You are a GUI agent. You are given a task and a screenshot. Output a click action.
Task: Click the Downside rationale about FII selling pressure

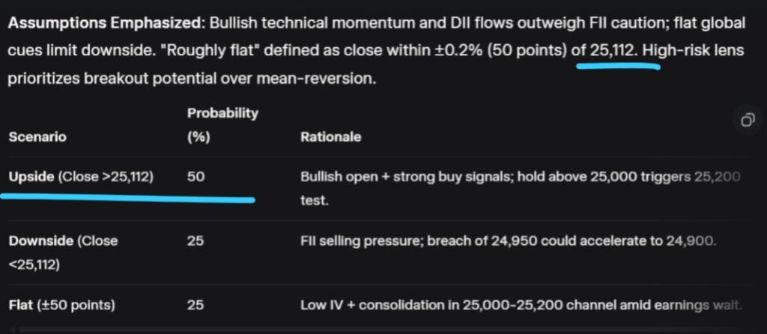509,241
